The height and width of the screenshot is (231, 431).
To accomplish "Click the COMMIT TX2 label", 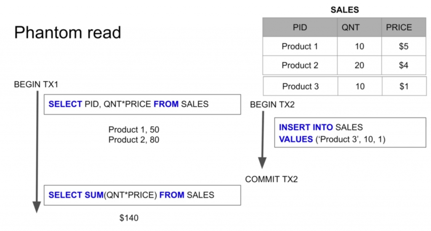I will tap(271, 179).
